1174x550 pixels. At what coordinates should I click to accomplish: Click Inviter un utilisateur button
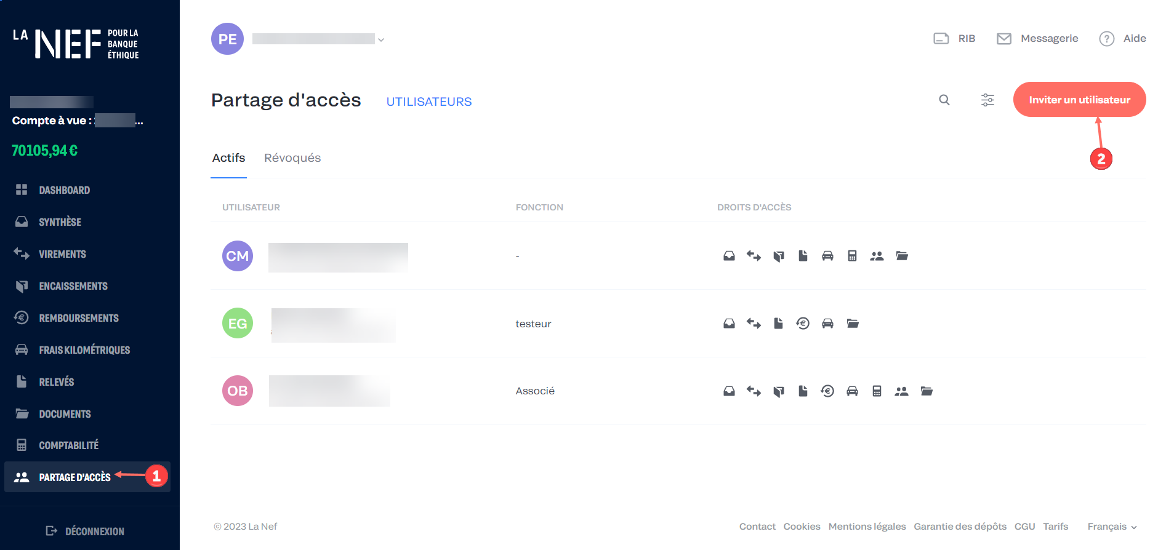pyautogui.click(x=1079, y=100)
